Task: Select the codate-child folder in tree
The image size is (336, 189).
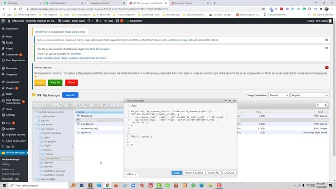Action: 52,159
